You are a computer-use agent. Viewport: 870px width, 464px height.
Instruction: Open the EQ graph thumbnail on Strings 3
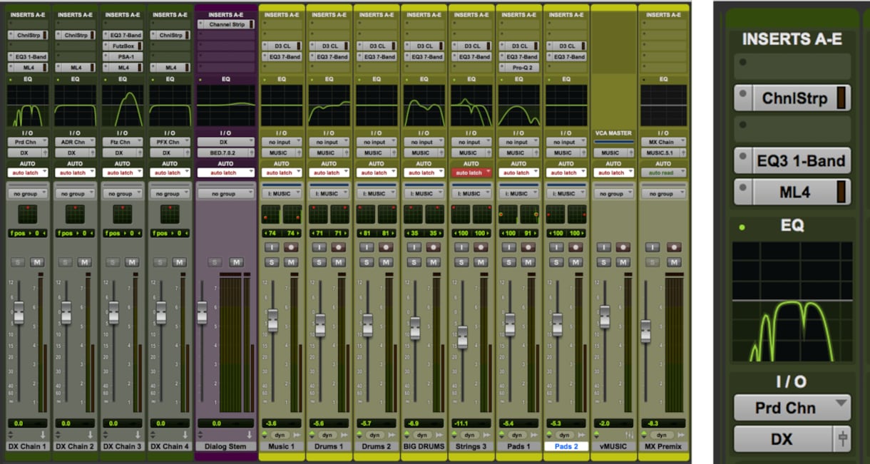[471, 105]
